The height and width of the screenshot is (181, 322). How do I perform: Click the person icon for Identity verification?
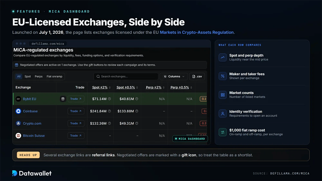pyautogui.click(x=223, y=113)
